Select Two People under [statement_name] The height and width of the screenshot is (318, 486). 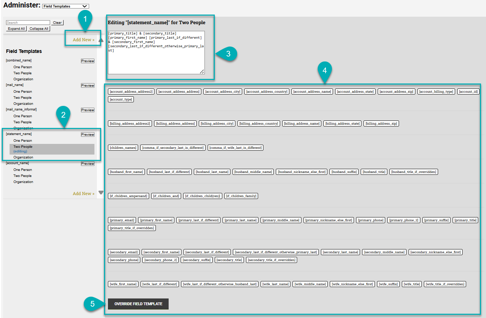(22, 146)
